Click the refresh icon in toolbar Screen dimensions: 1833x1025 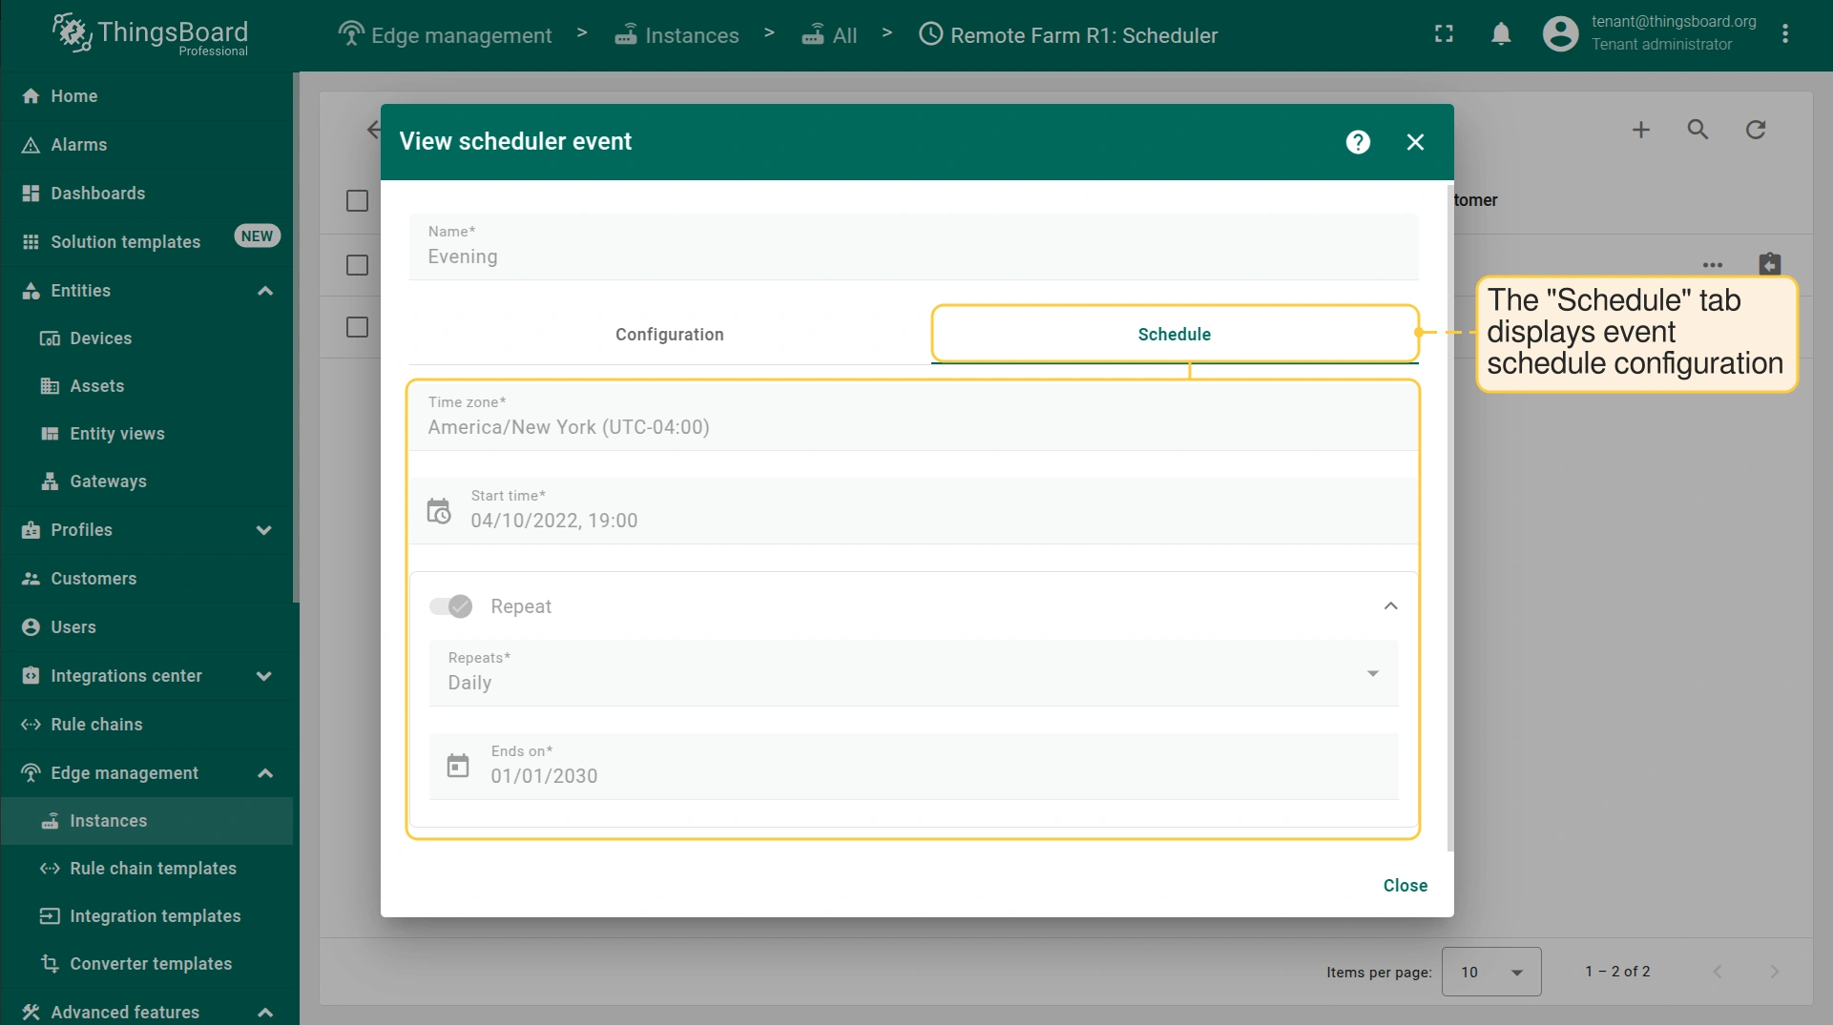pos(1755,130)
